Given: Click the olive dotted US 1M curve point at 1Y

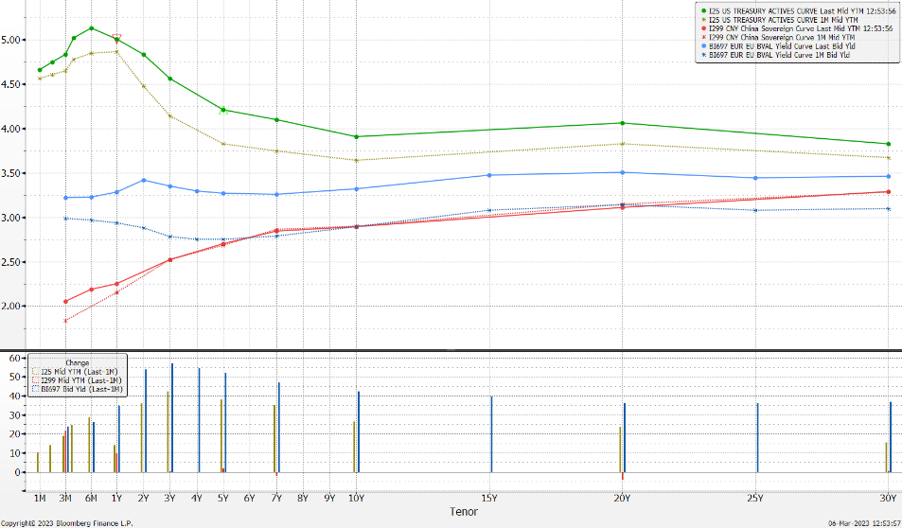Looking at the screenshot, I should tap(116, 51).
